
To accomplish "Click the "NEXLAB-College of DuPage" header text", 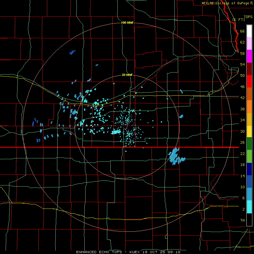I will point(226,3).
